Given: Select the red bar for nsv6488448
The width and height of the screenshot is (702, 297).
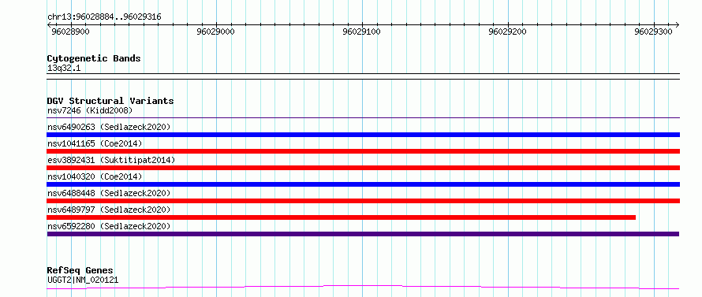Looking at the screenshot, I should pos(364,201).
